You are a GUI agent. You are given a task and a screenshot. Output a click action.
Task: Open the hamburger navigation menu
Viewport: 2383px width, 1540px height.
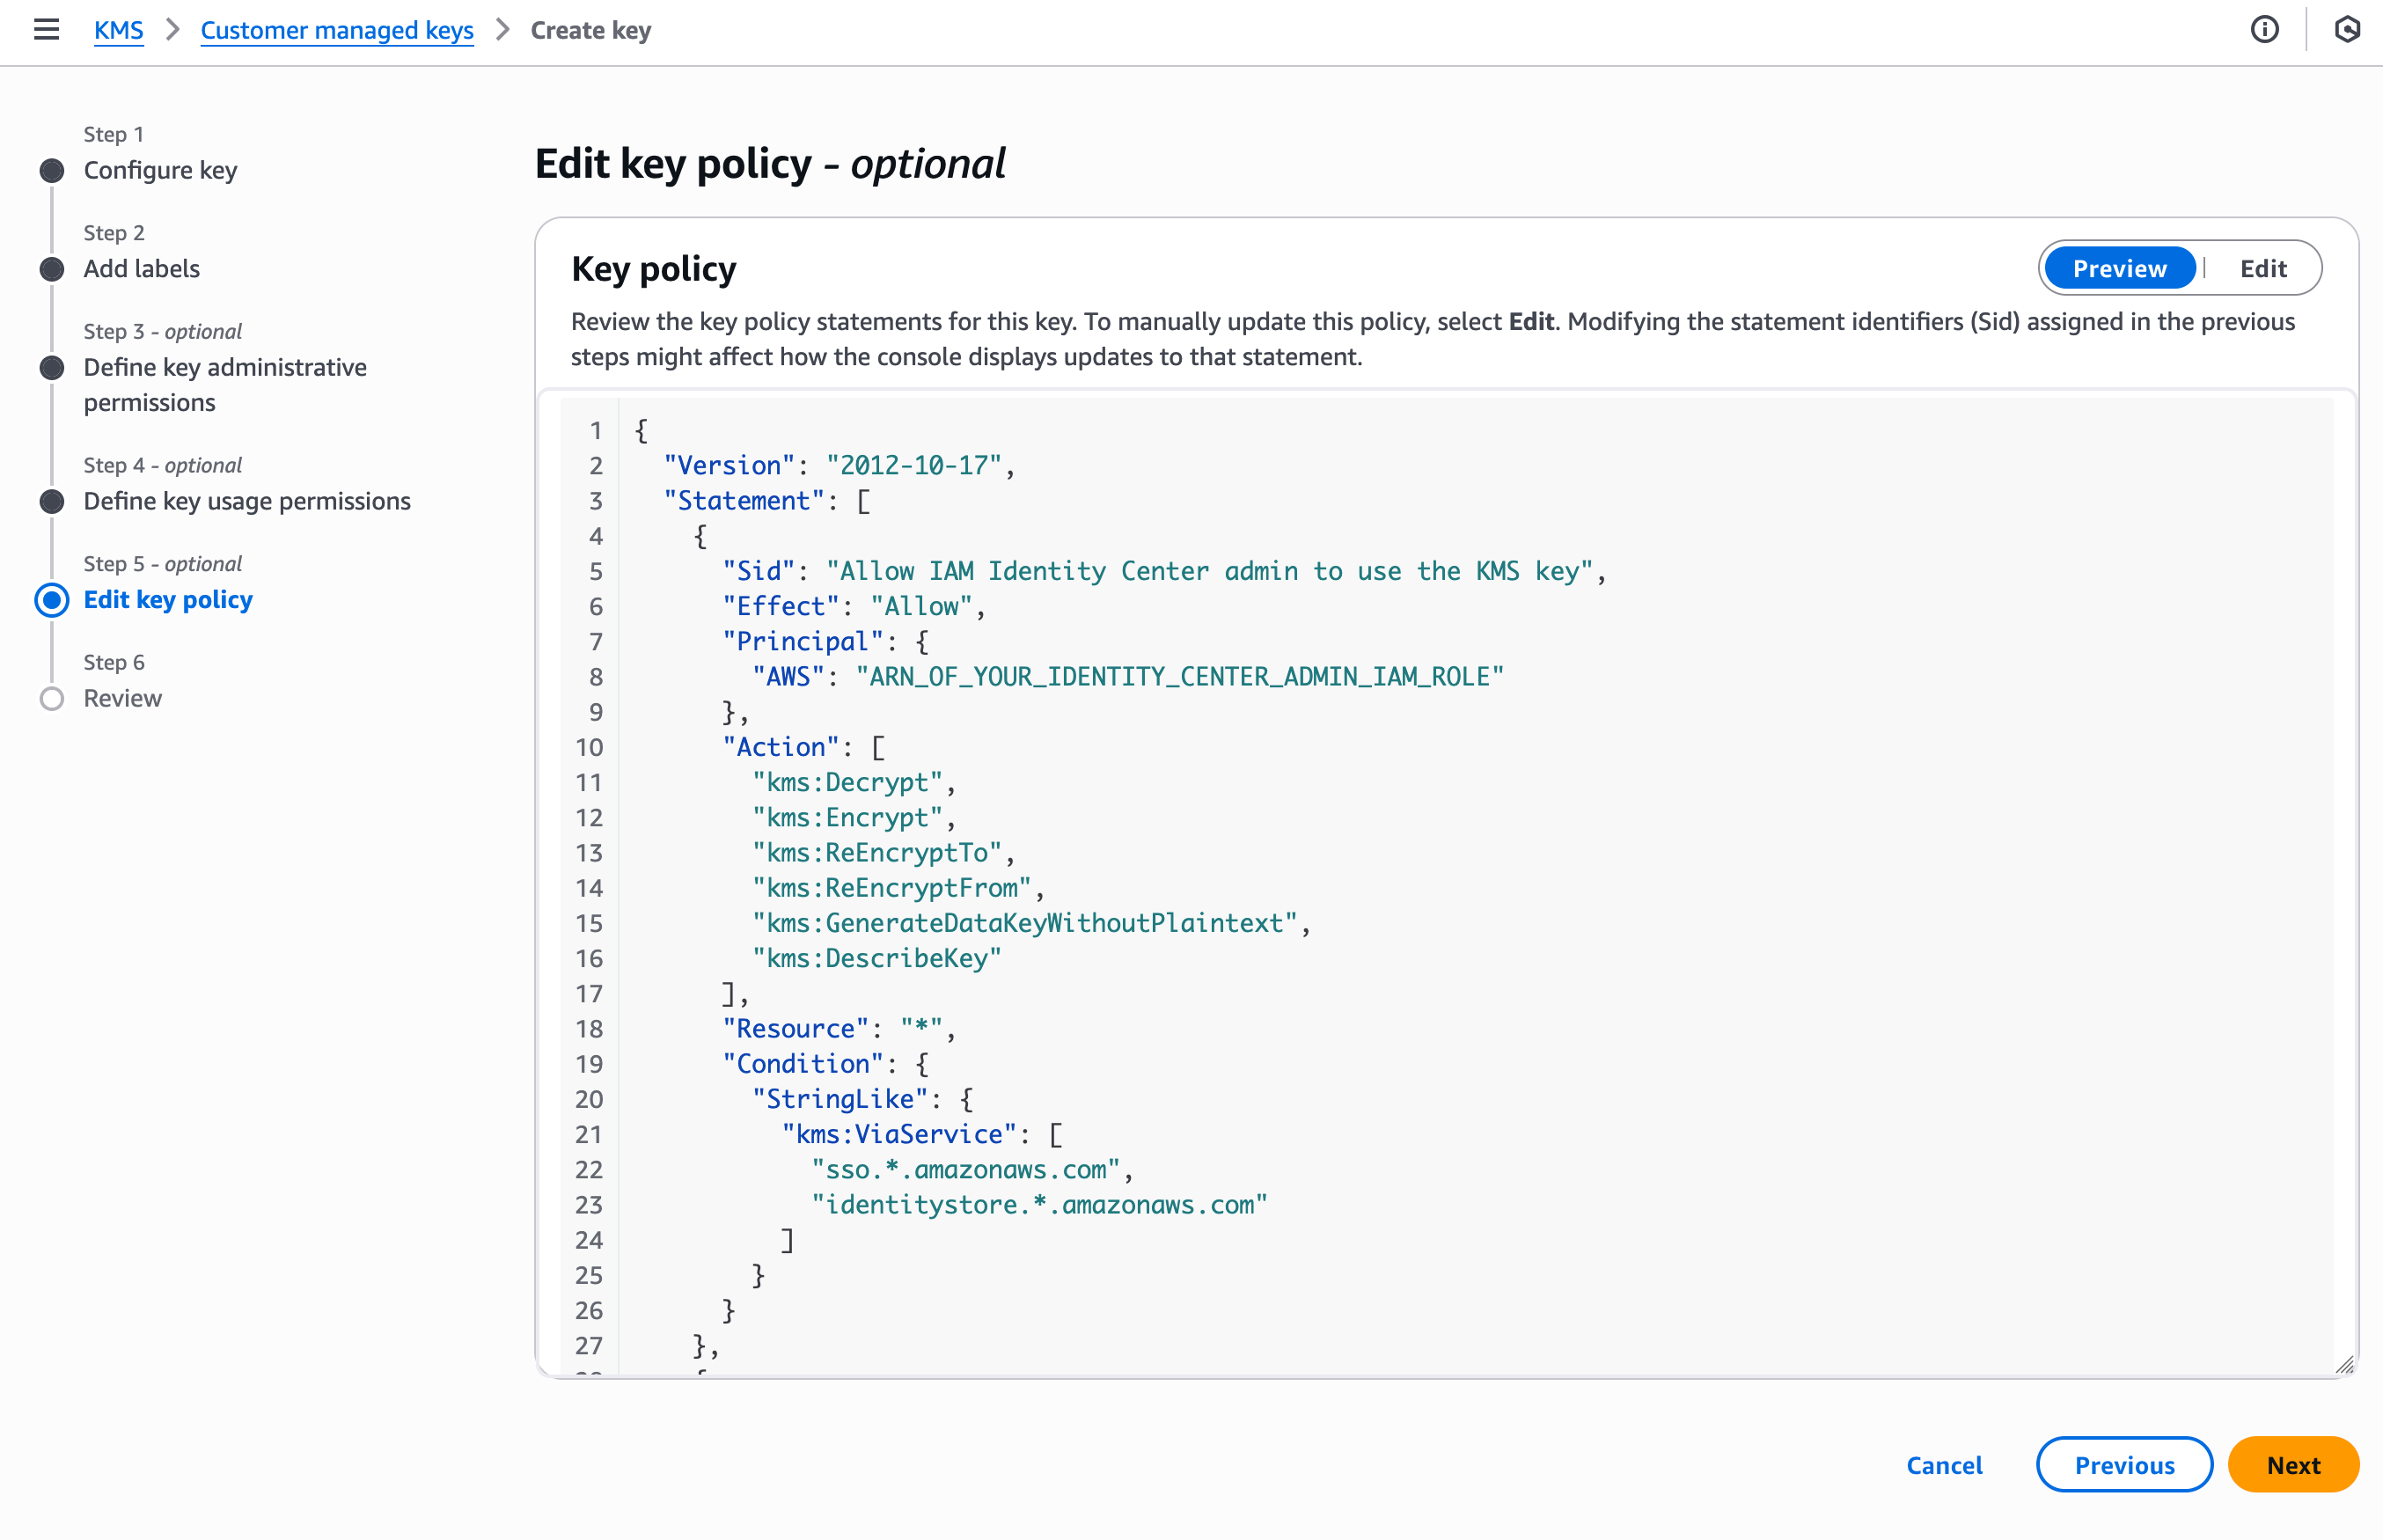pos(46,30)
